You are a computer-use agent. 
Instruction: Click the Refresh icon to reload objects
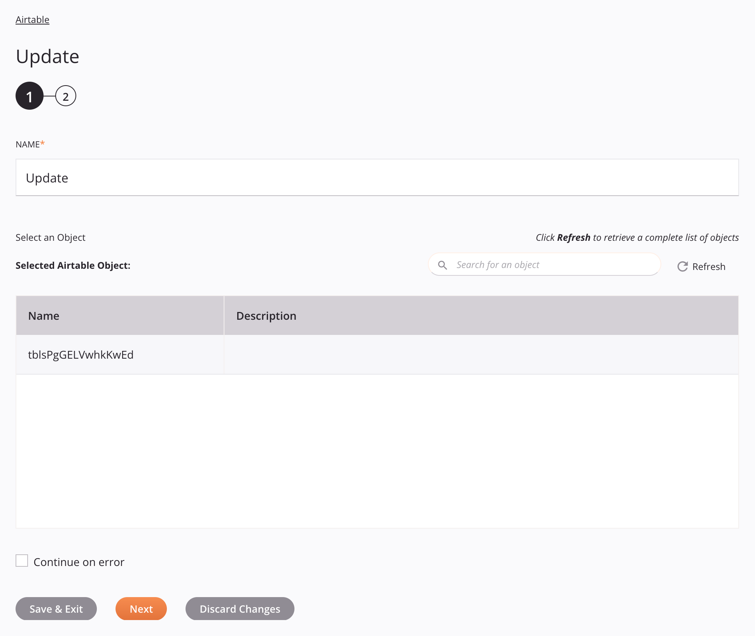pyautogui.click(x=683, y=266)
